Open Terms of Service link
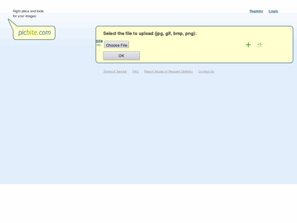 115,71
